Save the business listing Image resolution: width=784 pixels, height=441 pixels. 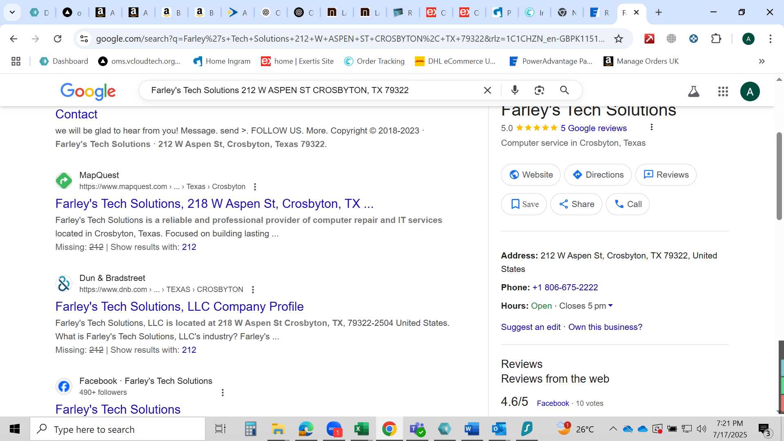coord(524,204)
